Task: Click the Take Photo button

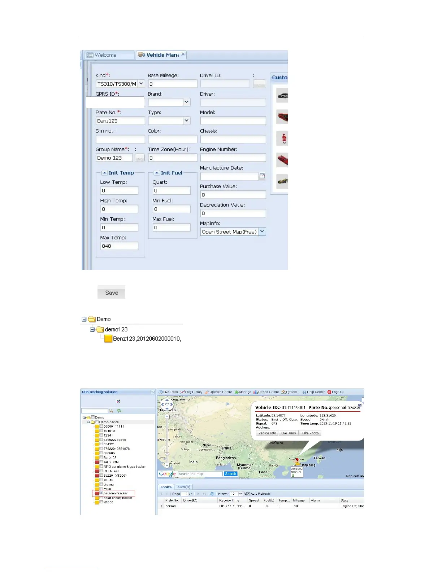Action: coord(310,433)
